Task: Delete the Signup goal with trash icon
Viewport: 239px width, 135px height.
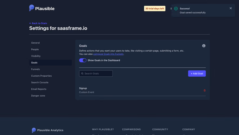Action: click(204, 91)
